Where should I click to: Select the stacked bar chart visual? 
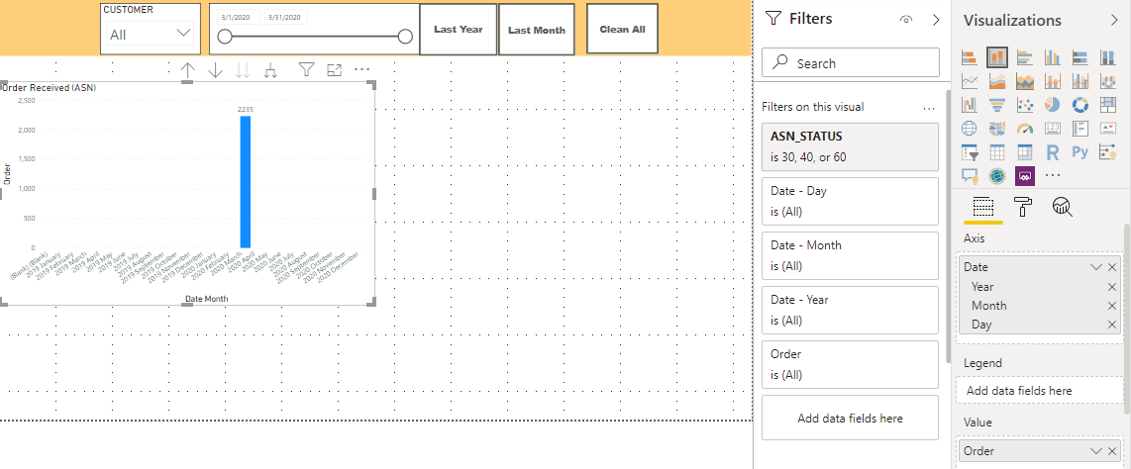point(971,57)
